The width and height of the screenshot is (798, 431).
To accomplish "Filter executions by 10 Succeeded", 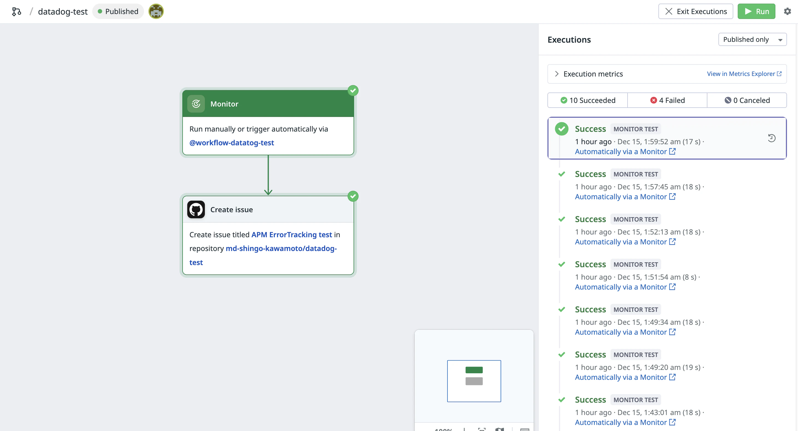I will click(588, 100).
